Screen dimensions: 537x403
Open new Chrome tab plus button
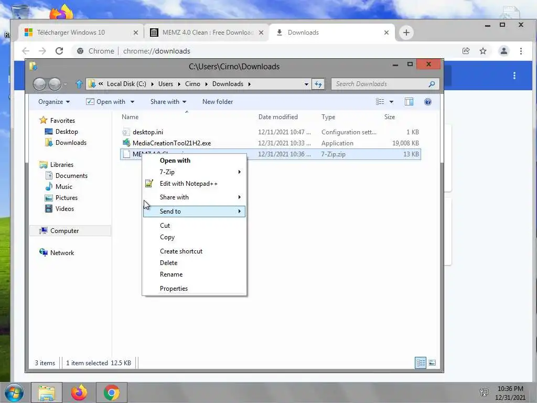[406, 33]
